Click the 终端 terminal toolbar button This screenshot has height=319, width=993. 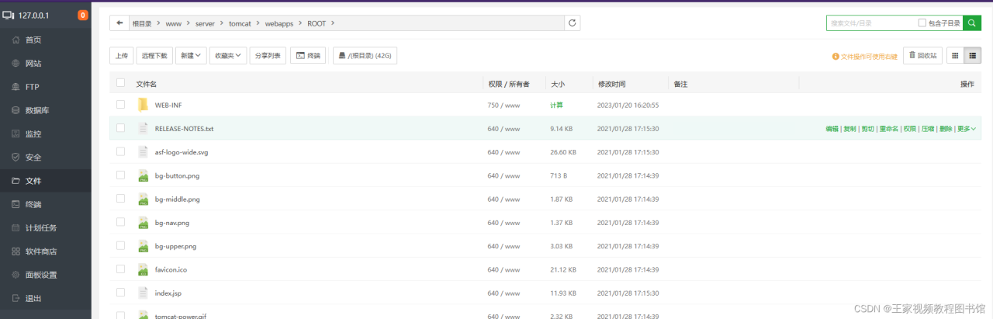point(308,56)
